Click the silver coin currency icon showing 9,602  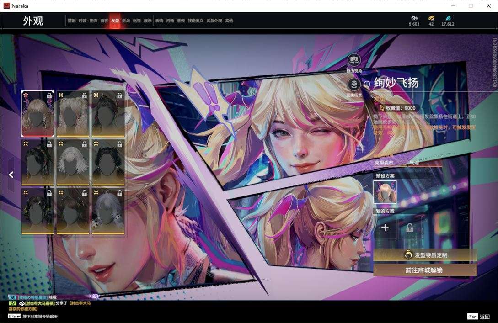414,18
